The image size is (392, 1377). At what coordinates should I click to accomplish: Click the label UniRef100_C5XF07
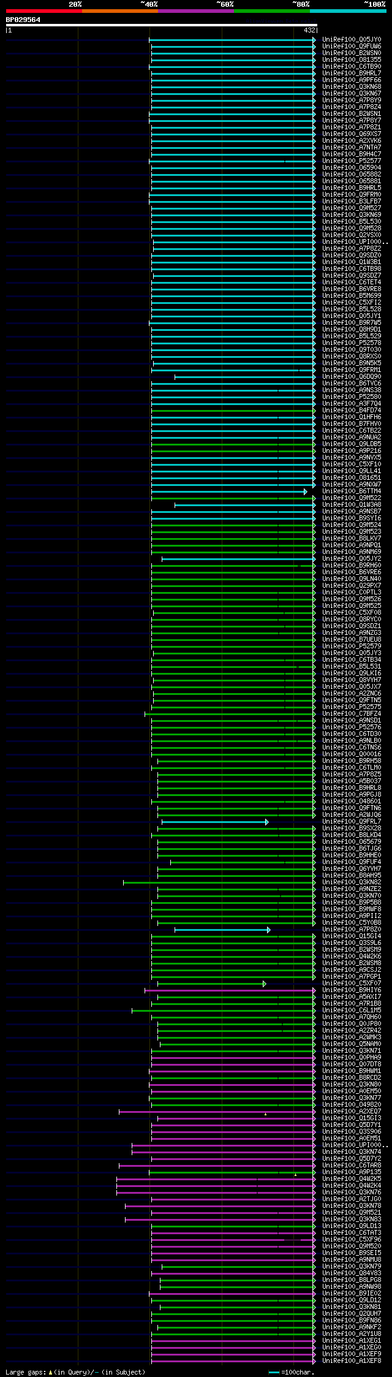click(x=352, y=983)
